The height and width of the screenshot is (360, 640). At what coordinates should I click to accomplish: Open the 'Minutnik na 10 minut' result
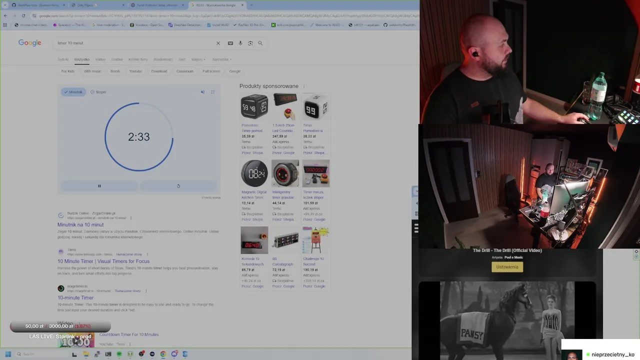(80, 225)
